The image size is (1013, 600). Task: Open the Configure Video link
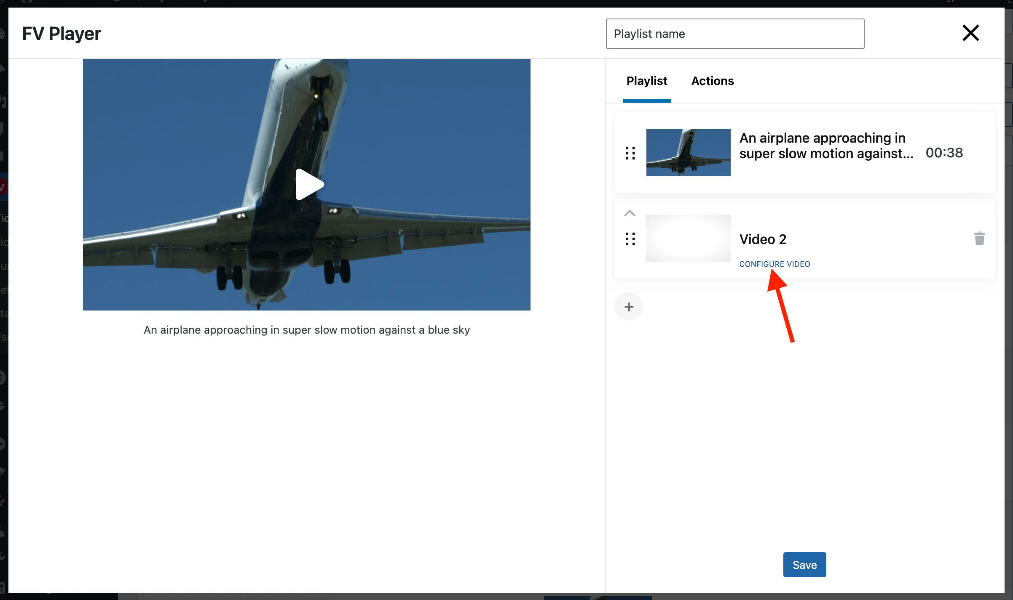pyautogui.click(x=774, y=264)
